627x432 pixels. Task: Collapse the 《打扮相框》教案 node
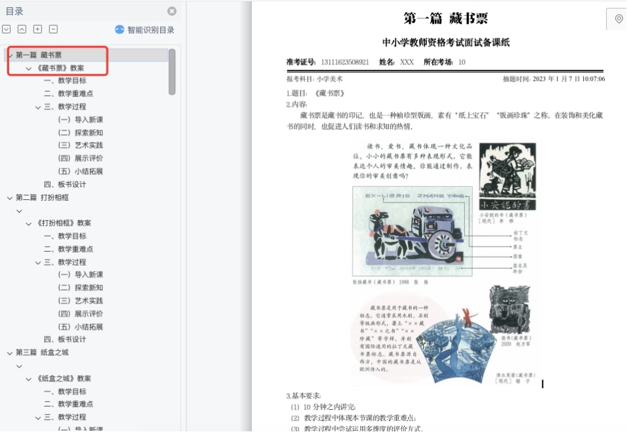coord(29,224)
